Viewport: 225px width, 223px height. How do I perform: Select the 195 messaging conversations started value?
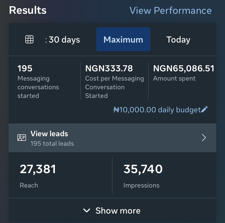25,68
